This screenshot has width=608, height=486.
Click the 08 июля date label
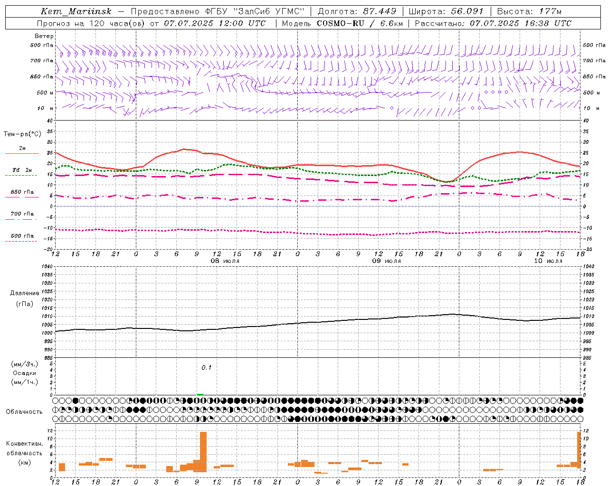(x=225, y=261)
